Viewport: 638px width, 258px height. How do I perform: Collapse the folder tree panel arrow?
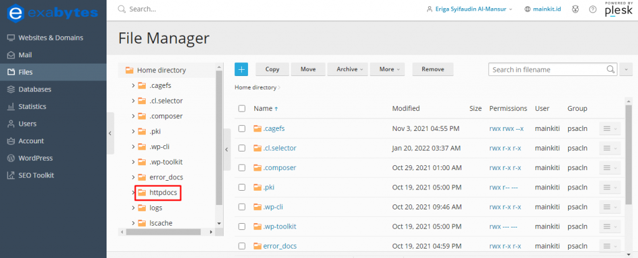point(227,150)
